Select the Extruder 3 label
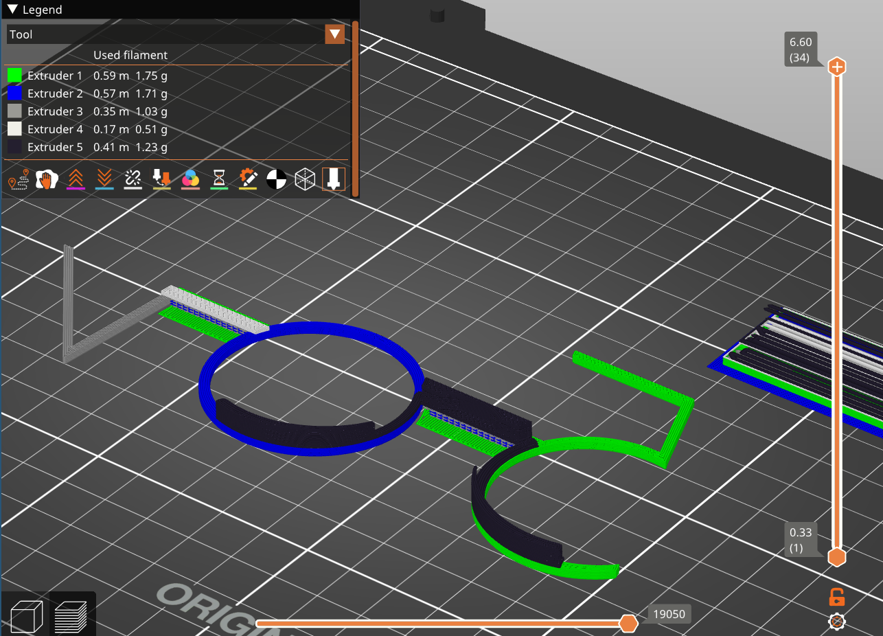883x636 pixels. click(x=55, y=111)
